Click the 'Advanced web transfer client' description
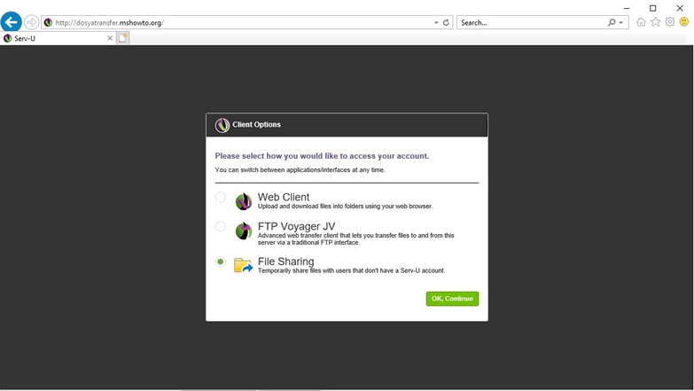The image size is (694, 391). 355,239
